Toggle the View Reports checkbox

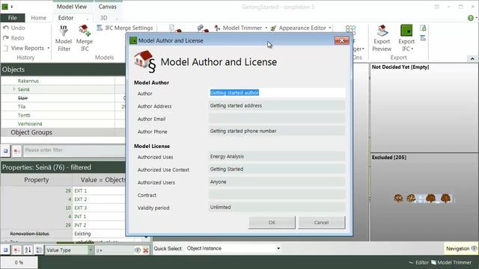coord(5,48)
